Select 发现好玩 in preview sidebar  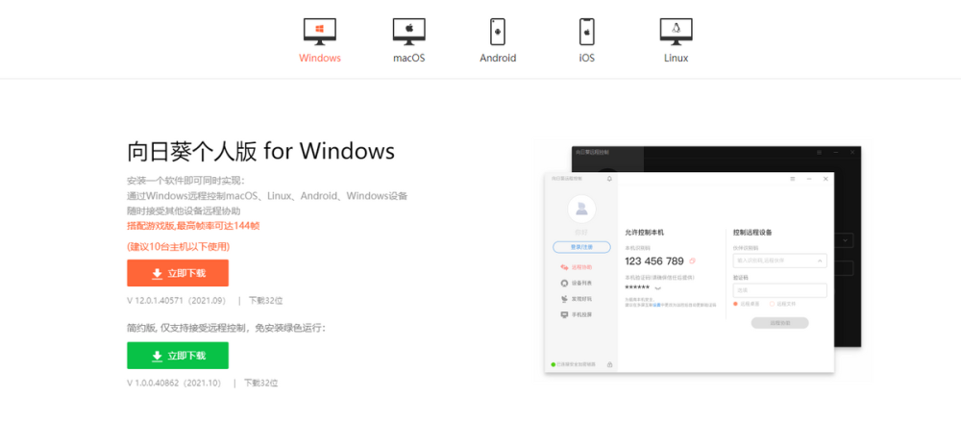pos(577,299)
